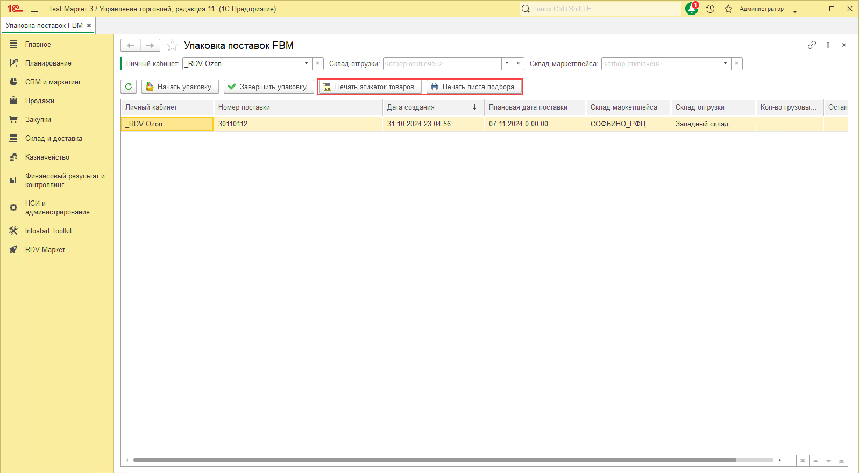
Task: Expand the Склад отгрузки dropdown
Action: click(507, 63)
